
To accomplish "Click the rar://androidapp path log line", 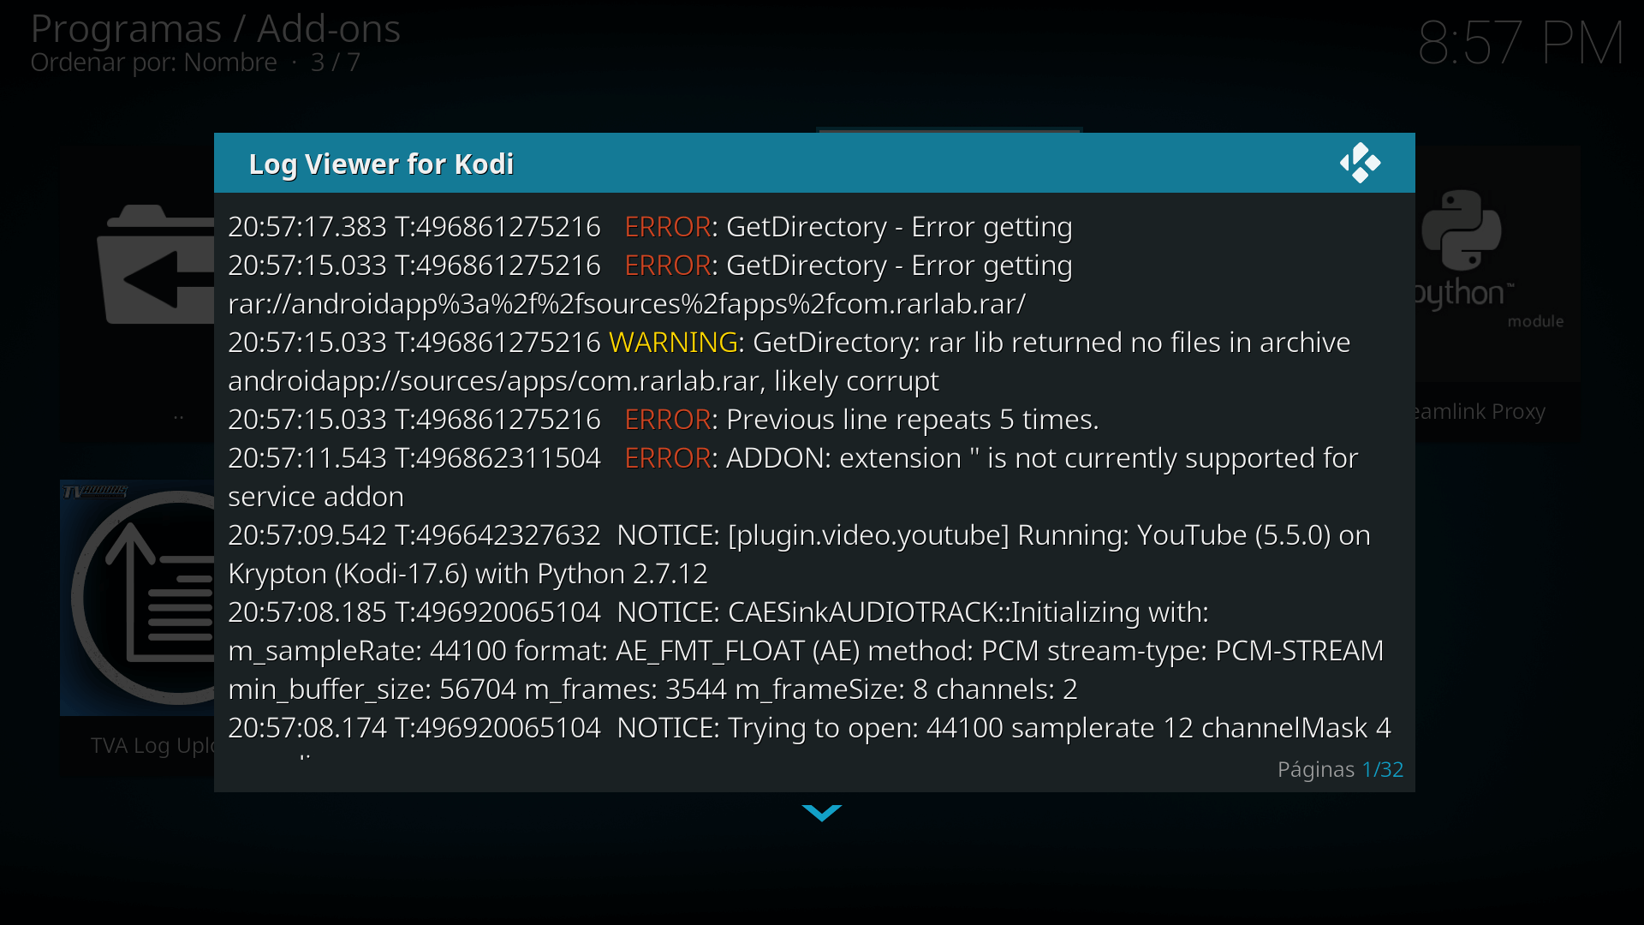I will click(626, 304).
